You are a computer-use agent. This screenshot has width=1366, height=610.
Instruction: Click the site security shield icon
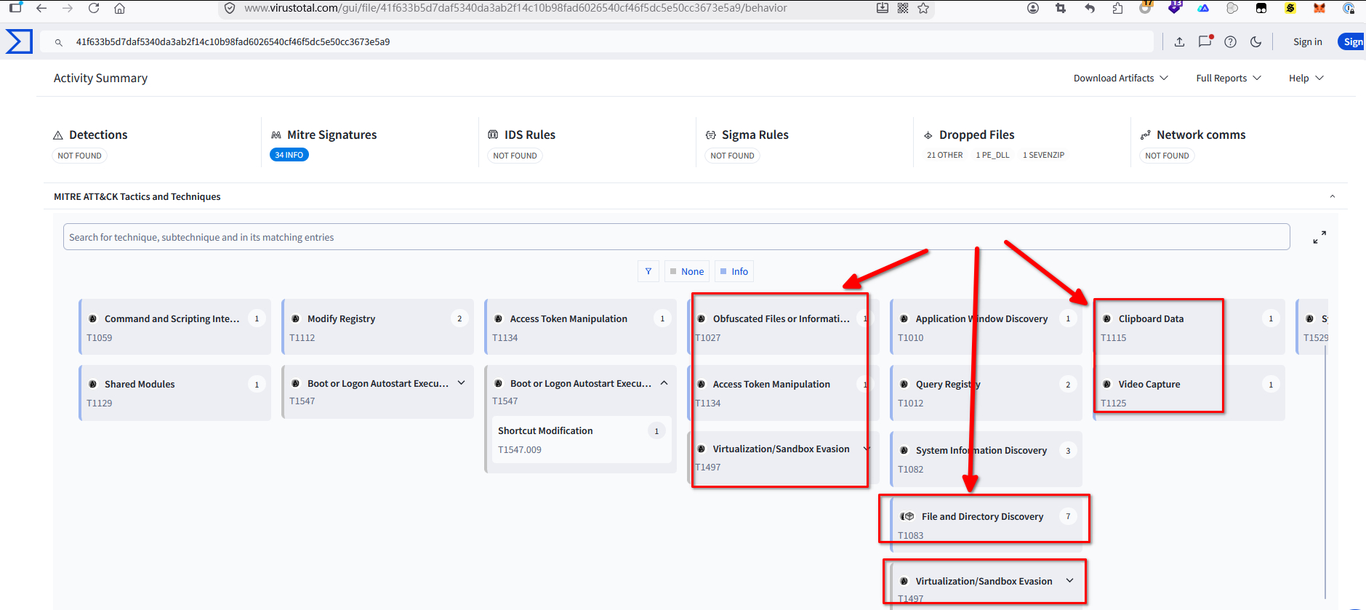pos(230,9)
